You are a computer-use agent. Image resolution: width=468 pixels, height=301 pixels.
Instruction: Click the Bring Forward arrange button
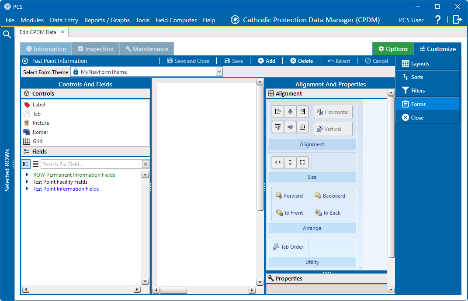[289, 196]
